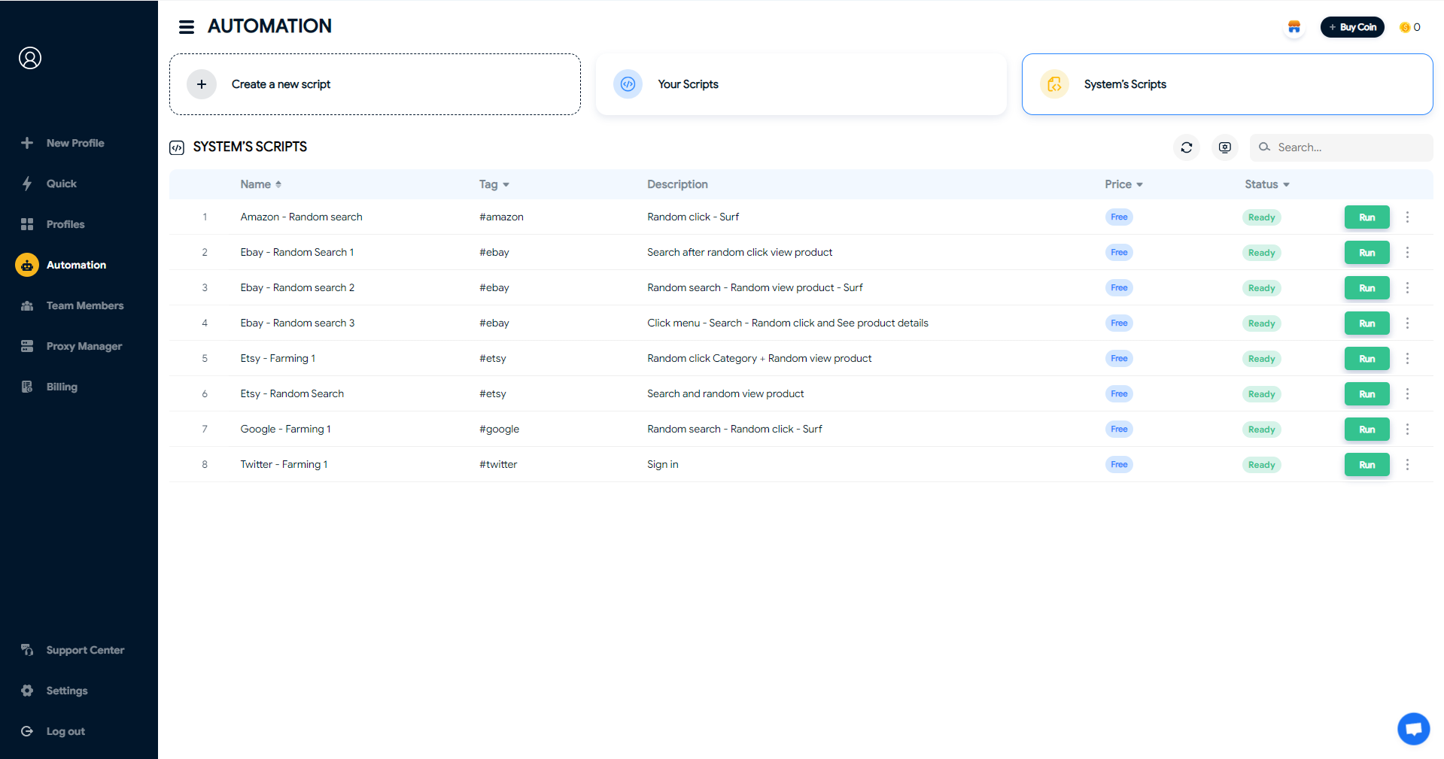The image size is (1444, 759).
Task: Refresh the system scripts list
Action: pos(1187,147)
